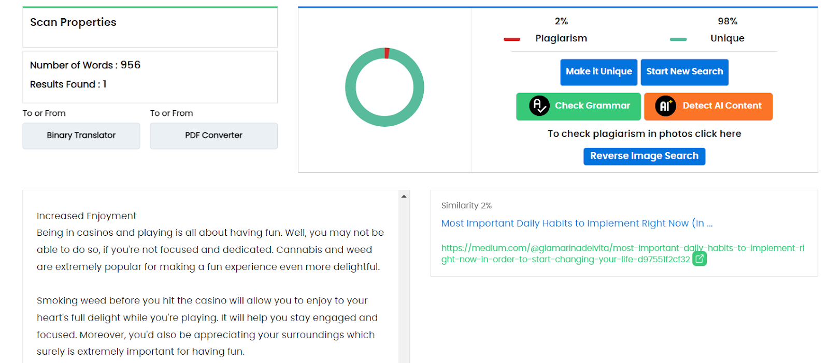Image resolution: width=829 pixels, height=363 pixels.
Task: Click the 'Similarity 2%' label
Action: (x=466, y=206)
